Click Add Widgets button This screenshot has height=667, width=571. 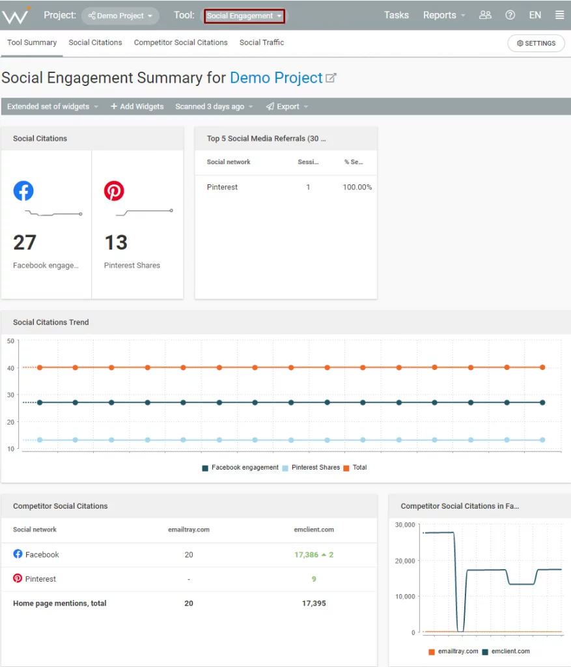coord(137,106)
